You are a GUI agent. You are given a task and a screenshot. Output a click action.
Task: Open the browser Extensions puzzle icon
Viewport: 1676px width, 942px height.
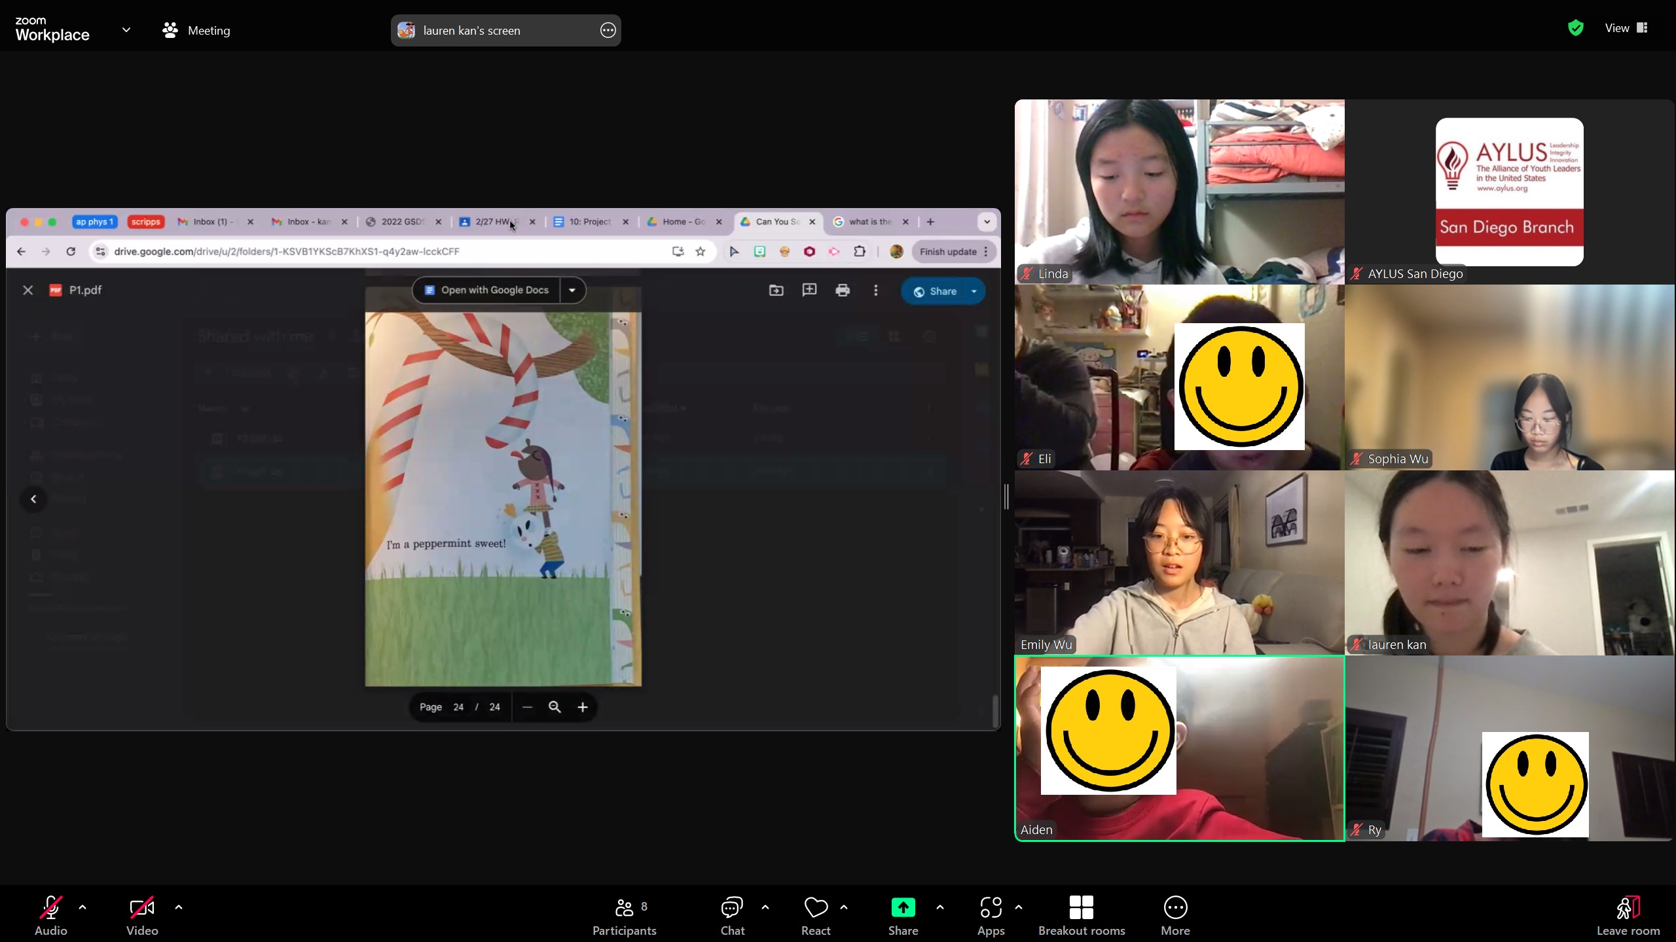[860, 251]
